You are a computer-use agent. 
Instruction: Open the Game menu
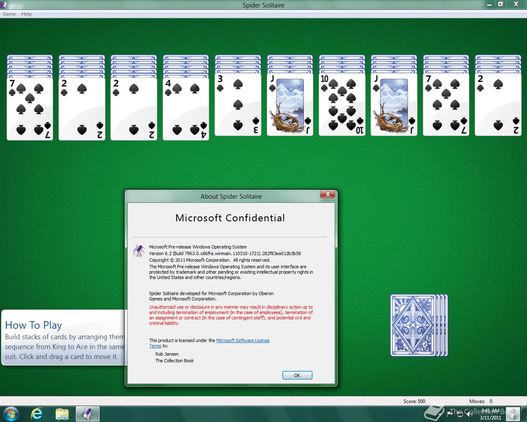click(x=9, y=14)
